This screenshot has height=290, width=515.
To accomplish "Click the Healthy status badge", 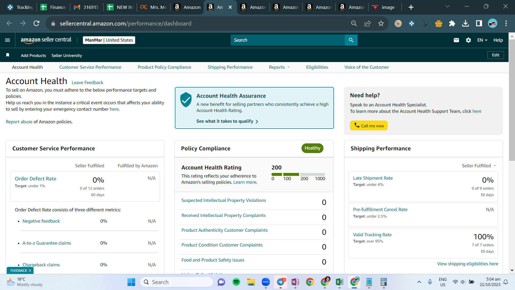I will coord(312,148).
